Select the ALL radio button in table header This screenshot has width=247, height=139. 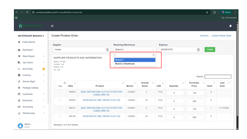click(x=56, y=86)
